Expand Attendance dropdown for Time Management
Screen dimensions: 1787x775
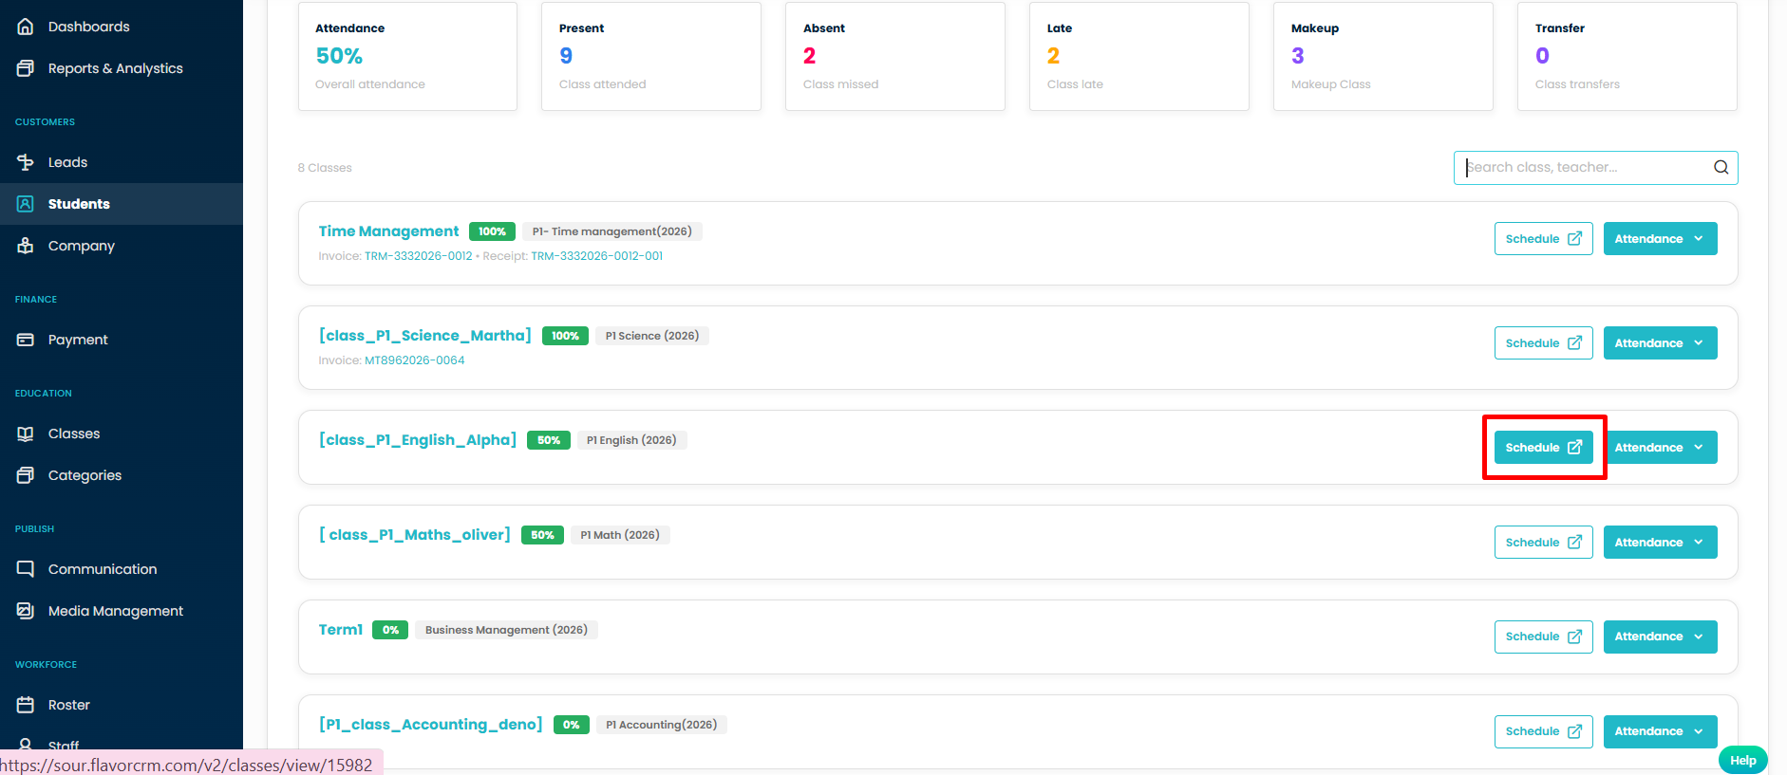coord(1660,239)
